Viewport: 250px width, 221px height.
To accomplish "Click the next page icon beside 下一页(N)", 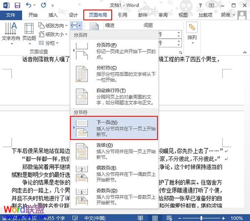I will pos(82,128).
